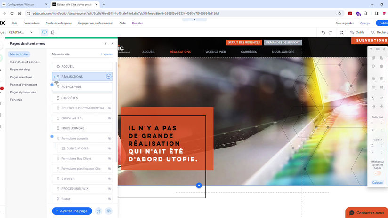388x218 pixels.
Task: Toggle Afficher sur toutes les pages switch
Action: coord(377,173)
